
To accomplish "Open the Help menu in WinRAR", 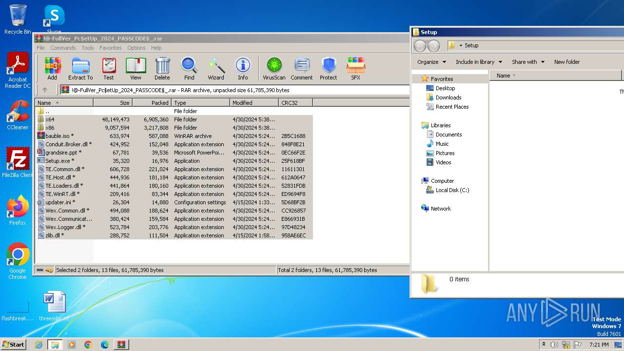I will [x=156, y=48].
